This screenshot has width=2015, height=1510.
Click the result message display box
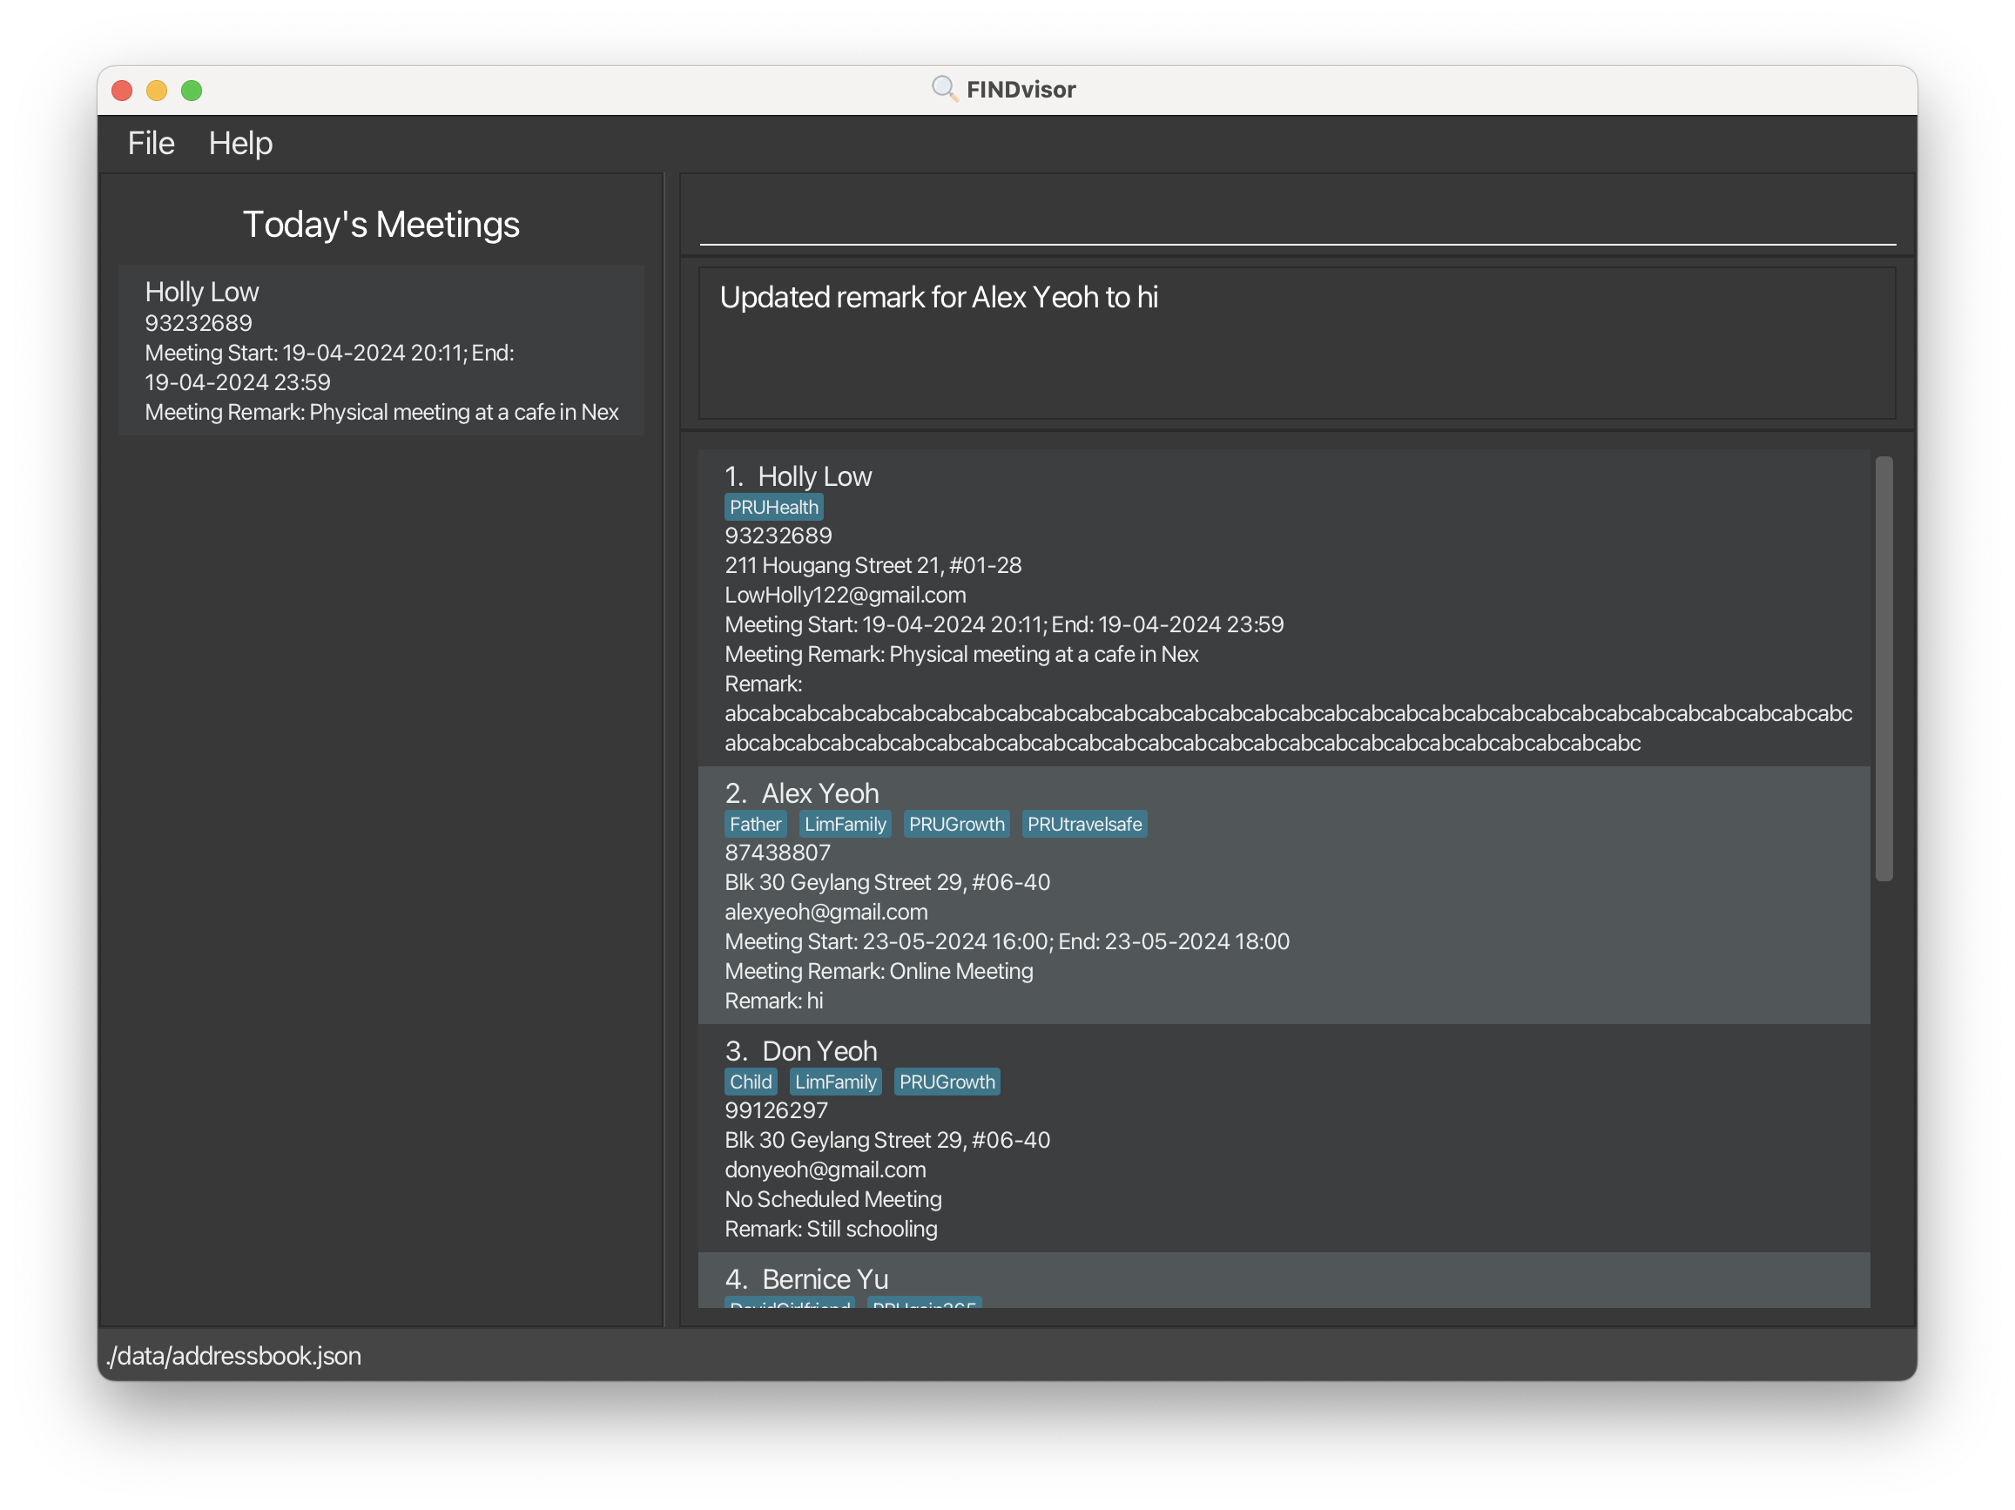click(x=1297, y=343)
